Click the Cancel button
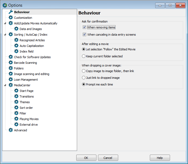The image size is (188, 164). click(x=108, y=158)
